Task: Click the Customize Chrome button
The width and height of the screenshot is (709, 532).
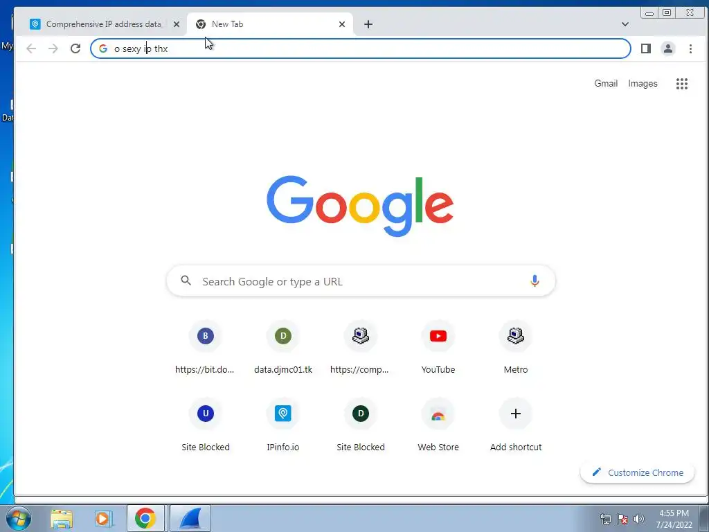Action: coord(638,472)
